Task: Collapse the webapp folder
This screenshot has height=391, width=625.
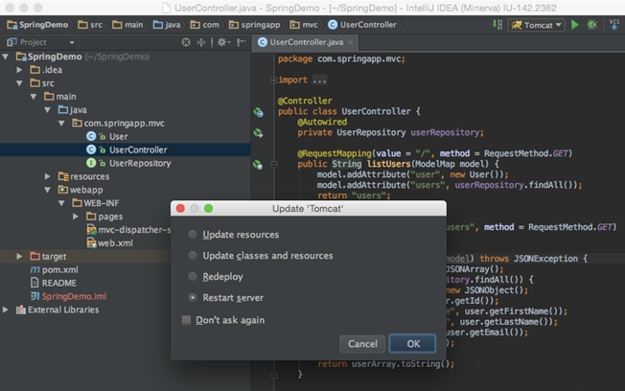Action: 47,190
